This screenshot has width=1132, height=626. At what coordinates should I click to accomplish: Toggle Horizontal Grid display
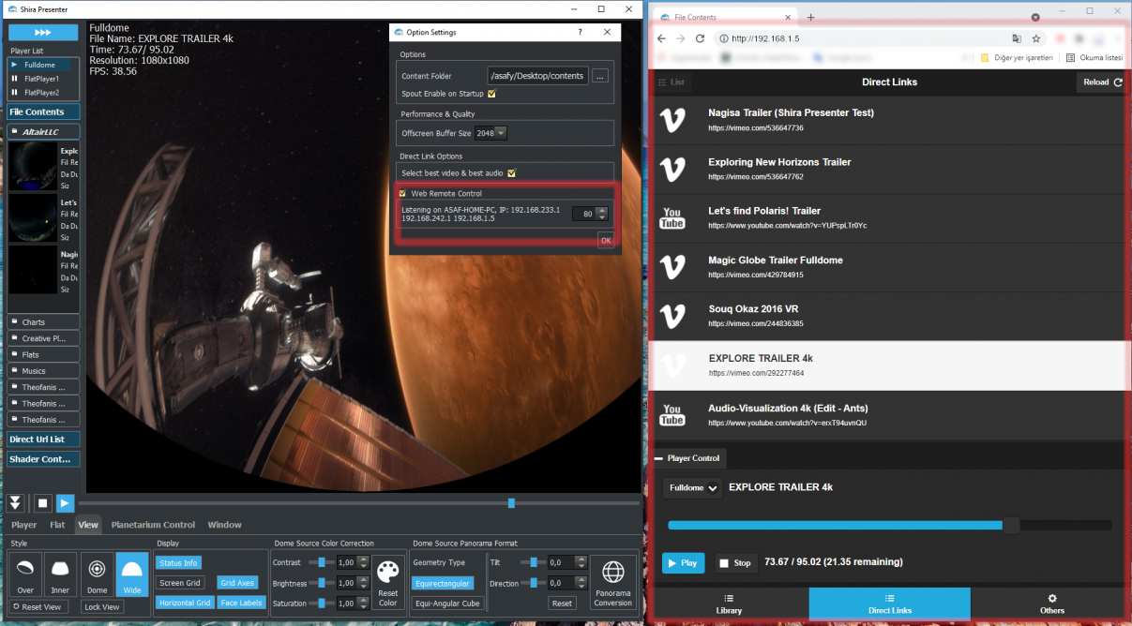[x=184, y=603]
